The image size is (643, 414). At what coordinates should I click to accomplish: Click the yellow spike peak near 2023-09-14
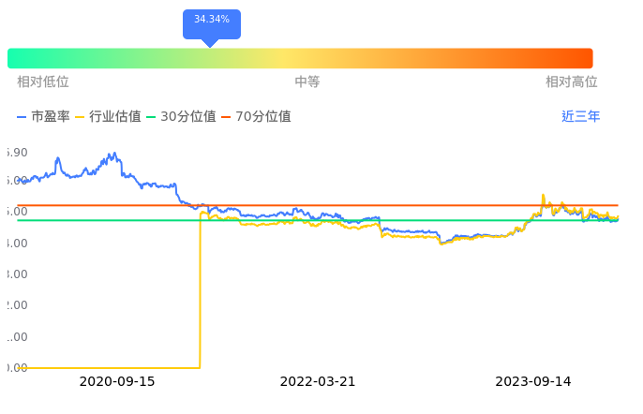[543, 196]
